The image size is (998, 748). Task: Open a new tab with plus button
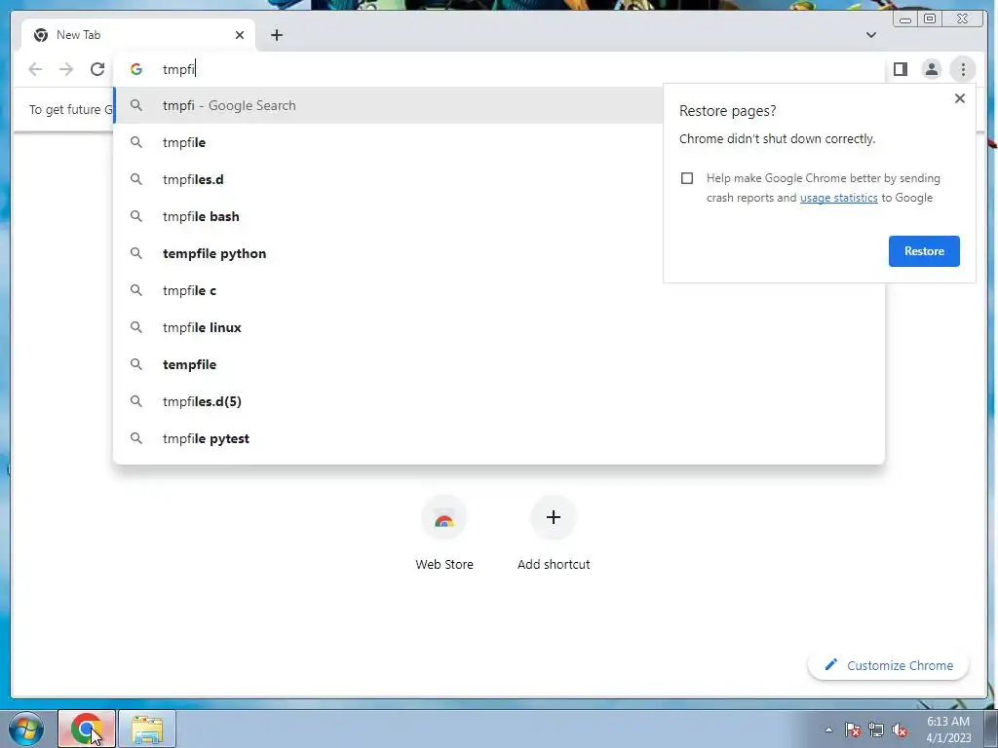(x=276, y=35)
